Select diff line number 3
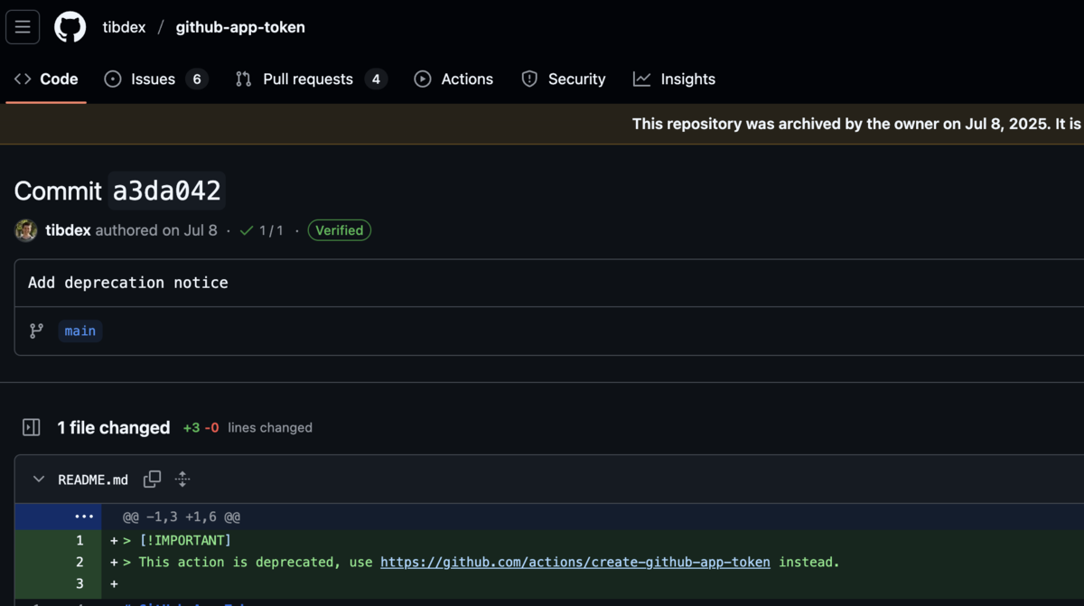Viewport: 1084px width, 606px height. pyautogui.click(x=79, y=583)
